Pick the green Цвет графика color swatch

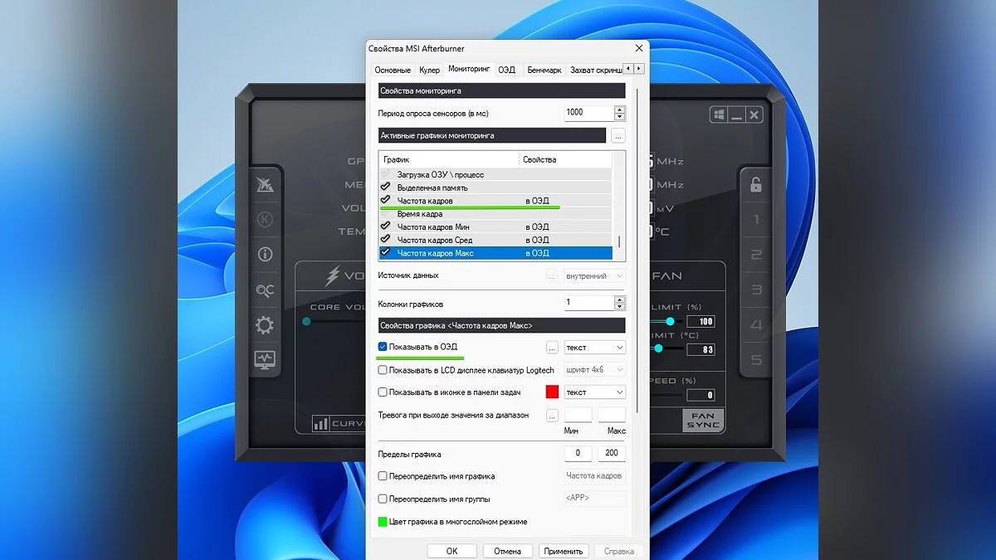pos(383,522)
